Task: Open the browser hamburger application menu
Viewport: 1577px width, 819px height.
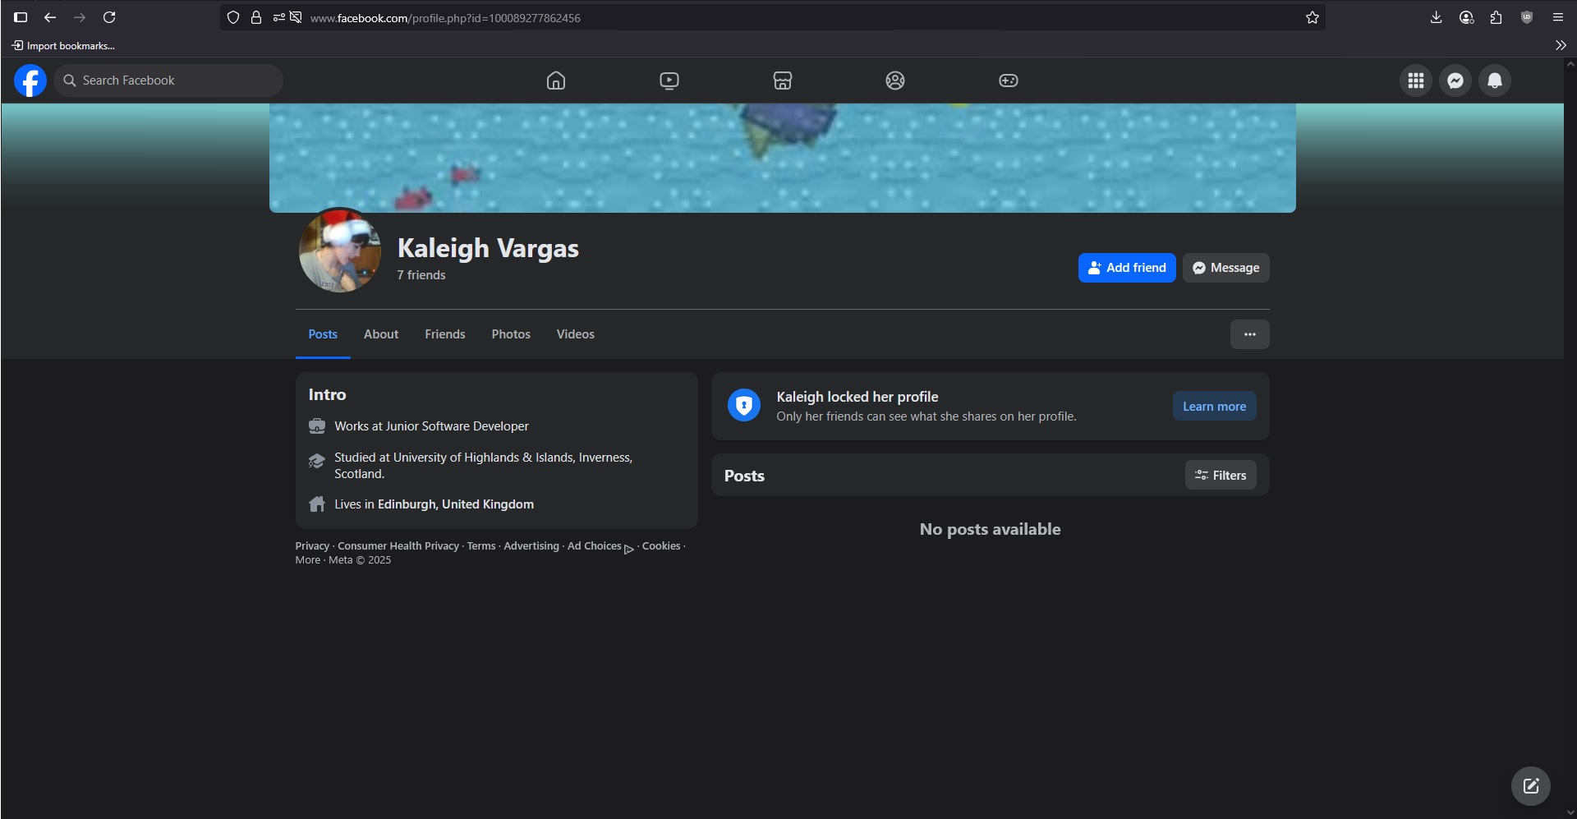Action: click(1558, 17)
